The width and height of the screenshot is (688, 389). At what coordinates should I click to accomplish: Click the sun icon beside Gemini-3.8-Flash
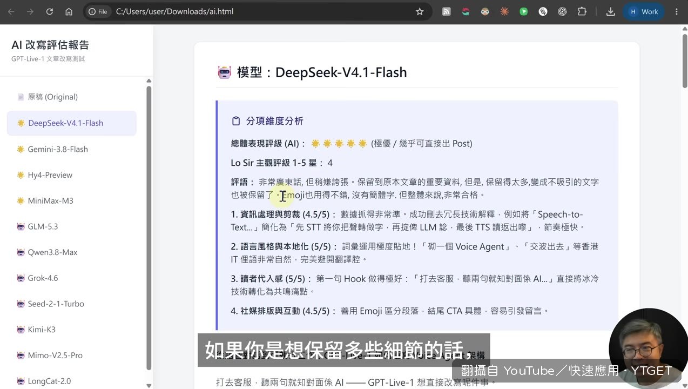click(x=21, y=149)
